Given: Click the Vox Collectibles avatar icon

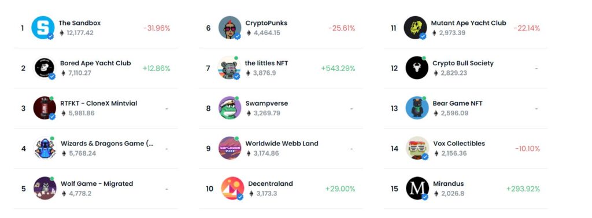Looking at the screenshot, I should coord(417,148).
